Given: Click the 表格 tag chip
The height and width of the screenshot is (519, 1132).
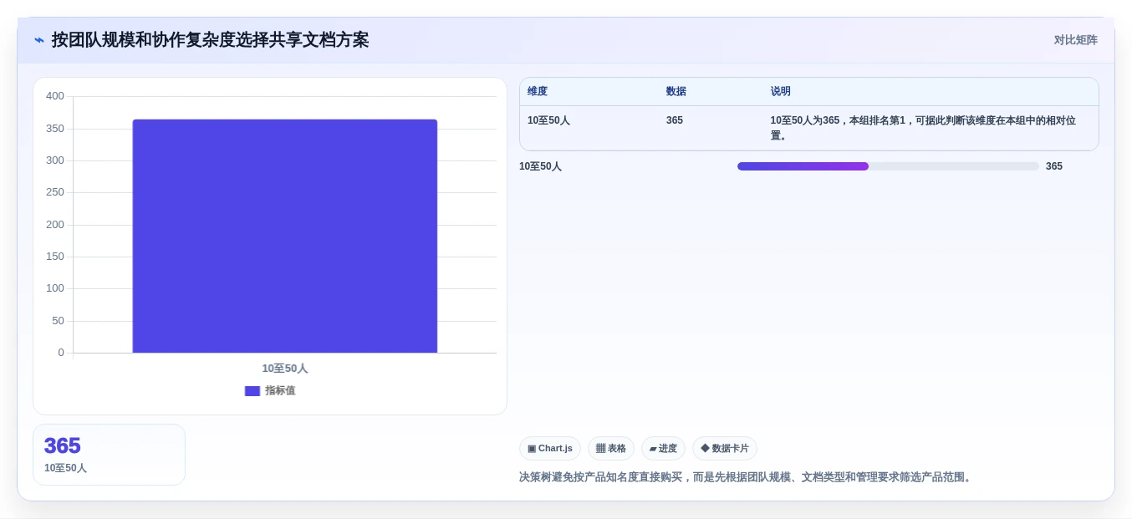Looking at the screenshot, I should pos(611,449).
